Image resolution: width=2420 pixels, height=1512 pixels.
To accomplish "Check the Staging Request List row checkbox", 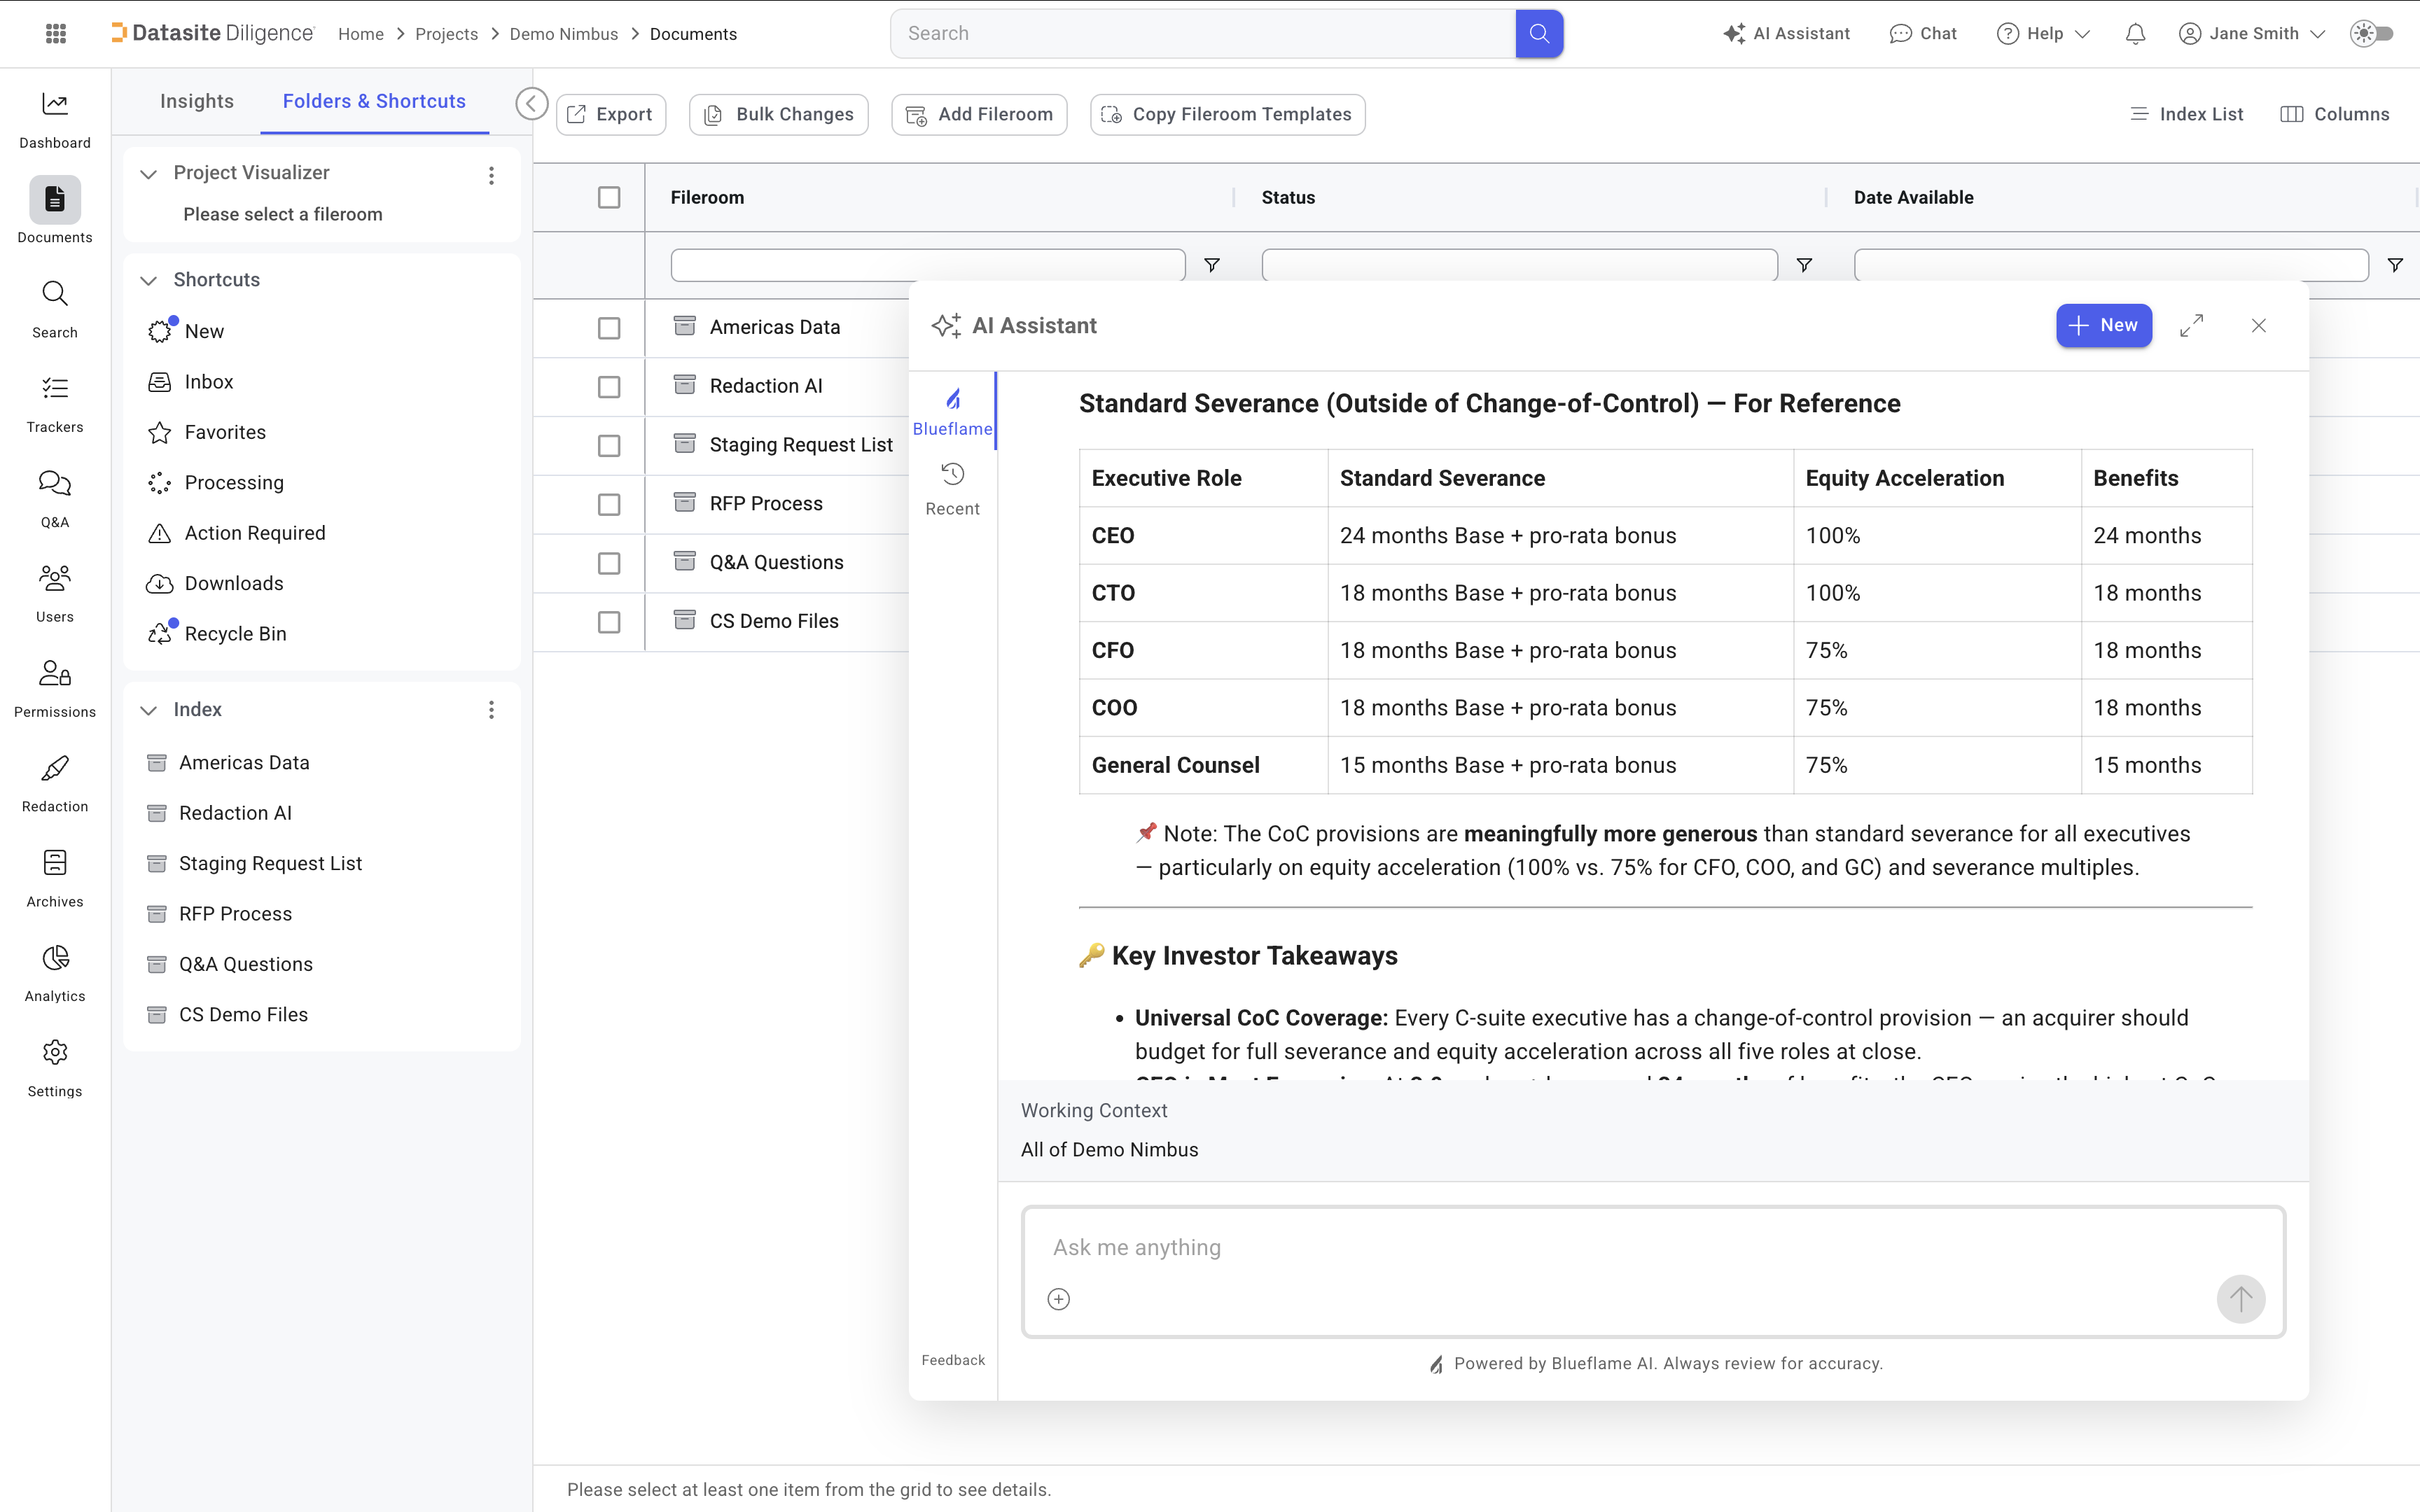I will [x=609, y=446].
